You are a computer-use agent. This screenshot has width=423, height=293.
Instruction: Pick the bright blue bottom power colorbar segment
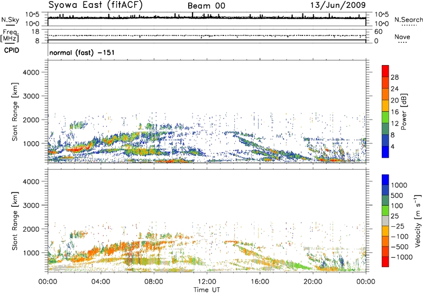[x=385, y=152]
